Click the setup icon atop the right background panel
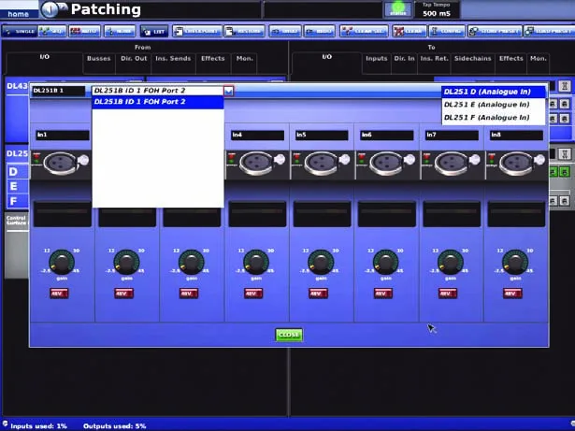 [x=565, y=86]
